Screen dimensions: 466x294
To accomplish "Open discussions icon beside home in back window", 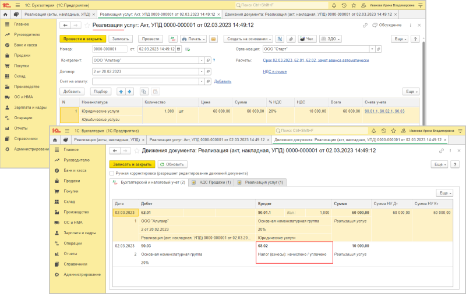I will point(16,14).
